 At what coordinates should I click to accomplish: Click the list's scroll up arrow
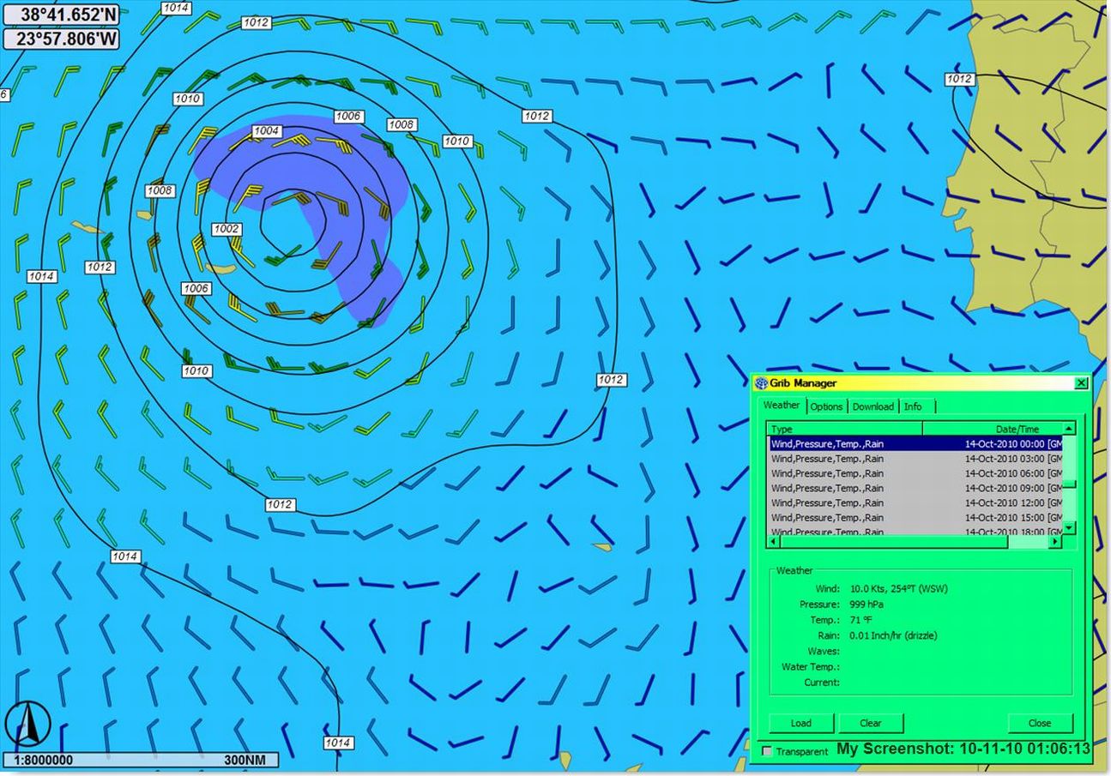point(1069,429)
